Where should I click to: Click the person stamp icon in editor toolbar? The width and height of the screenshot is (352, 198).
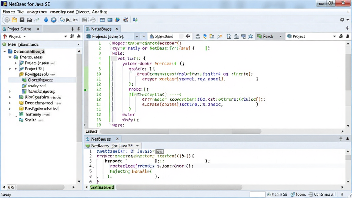click(x=198, y=36)
